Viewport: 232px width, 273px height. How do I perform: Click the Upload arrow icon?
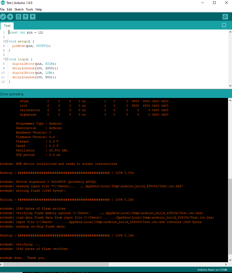pos(10,17)
